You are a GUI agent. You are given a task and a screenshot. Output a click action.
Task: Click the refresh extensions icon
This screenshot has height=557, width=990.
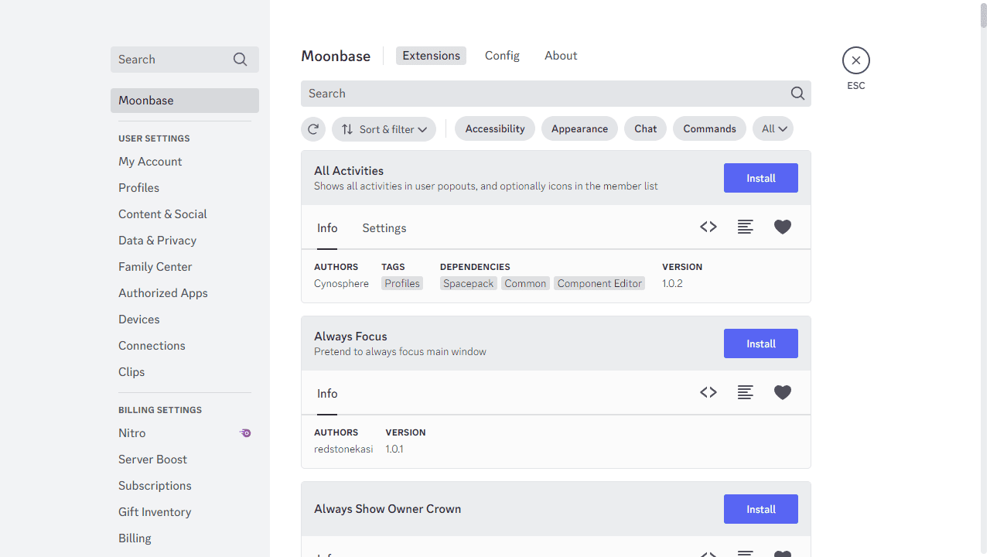(313, 129)
